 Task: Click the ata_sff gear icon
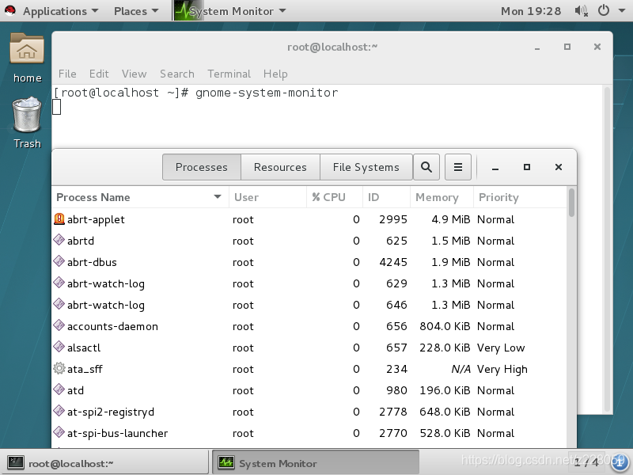(x=59, y=368)
